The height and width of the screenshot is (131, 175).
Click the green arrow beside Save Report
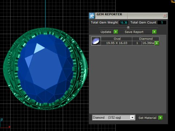(154, 32)
